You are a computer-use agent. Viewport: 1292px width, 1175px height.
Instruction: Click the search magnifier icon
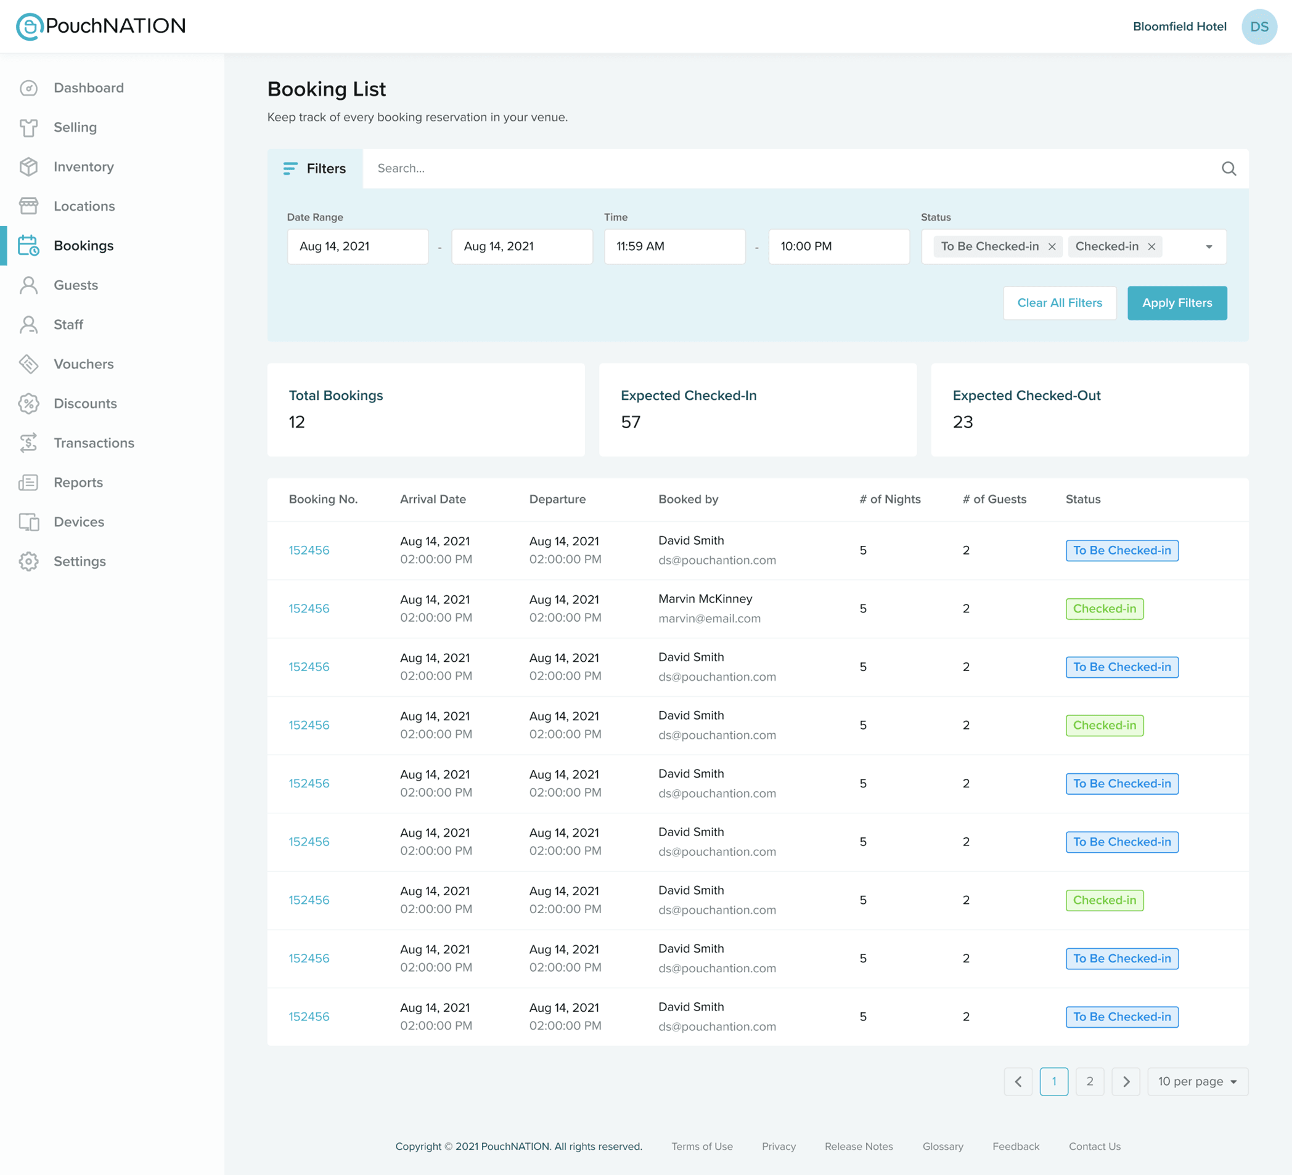tap(1229, 168)
